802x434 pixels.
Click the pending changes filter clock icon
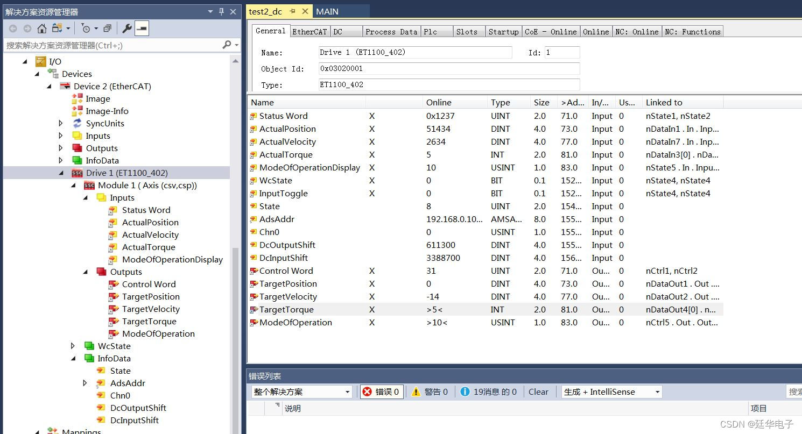[86, 29]
